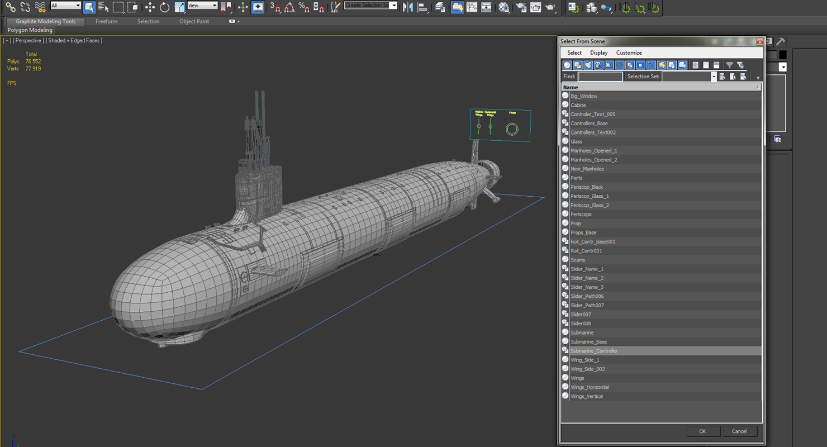Open Material Editor icon
This screenshot has width=827, height=447.
coord(504,7)
